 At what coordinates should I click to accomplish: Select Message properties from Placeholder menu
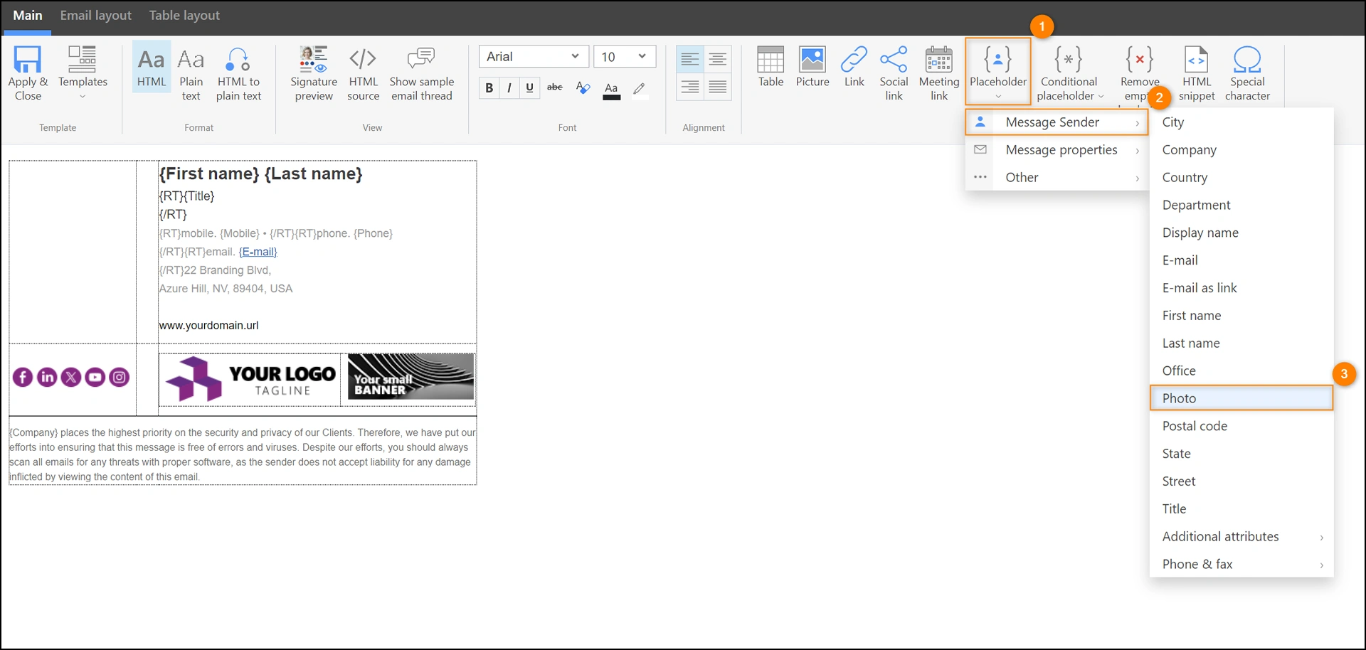(1061, 149)
